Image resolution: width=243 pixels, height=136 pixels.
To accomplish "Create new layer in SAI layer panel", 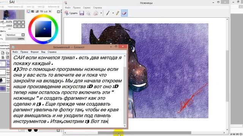I will pyautogui.click(x=3, y=53).
